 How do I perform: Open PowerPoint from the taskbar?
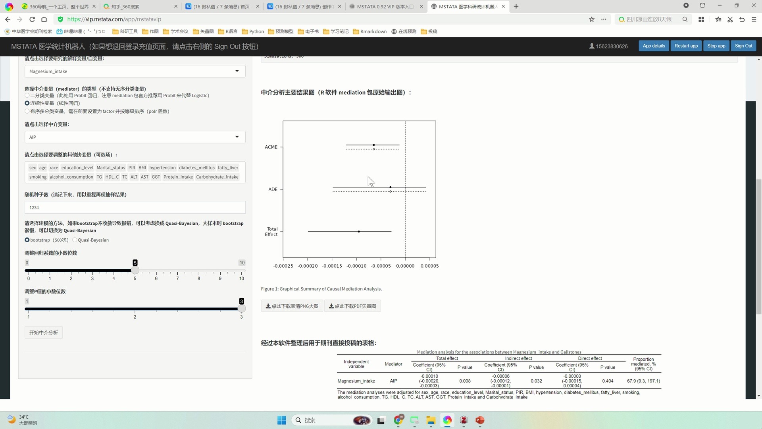coord(480,420)
